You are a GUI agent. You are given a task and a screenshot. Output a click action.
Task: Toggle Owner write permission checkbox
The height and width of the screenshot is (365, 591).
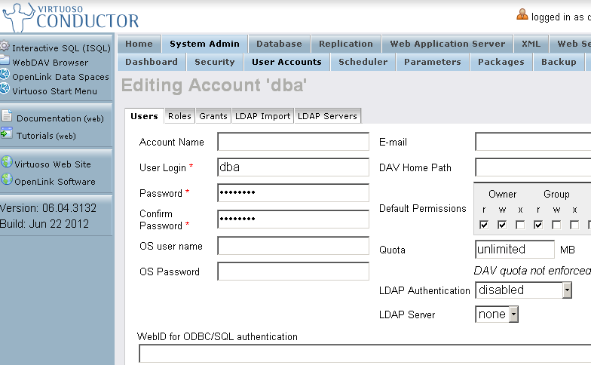pyautogui.click(x=502, y=225)
